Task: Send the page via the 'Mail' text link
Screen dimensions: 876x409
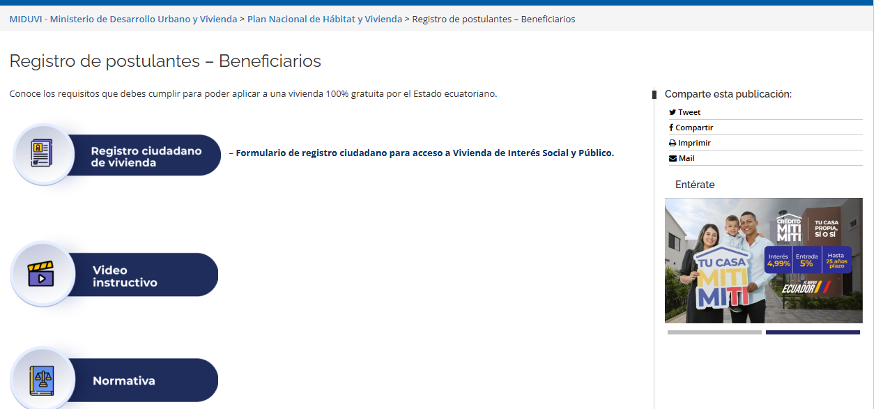Action: pos(686,158)
